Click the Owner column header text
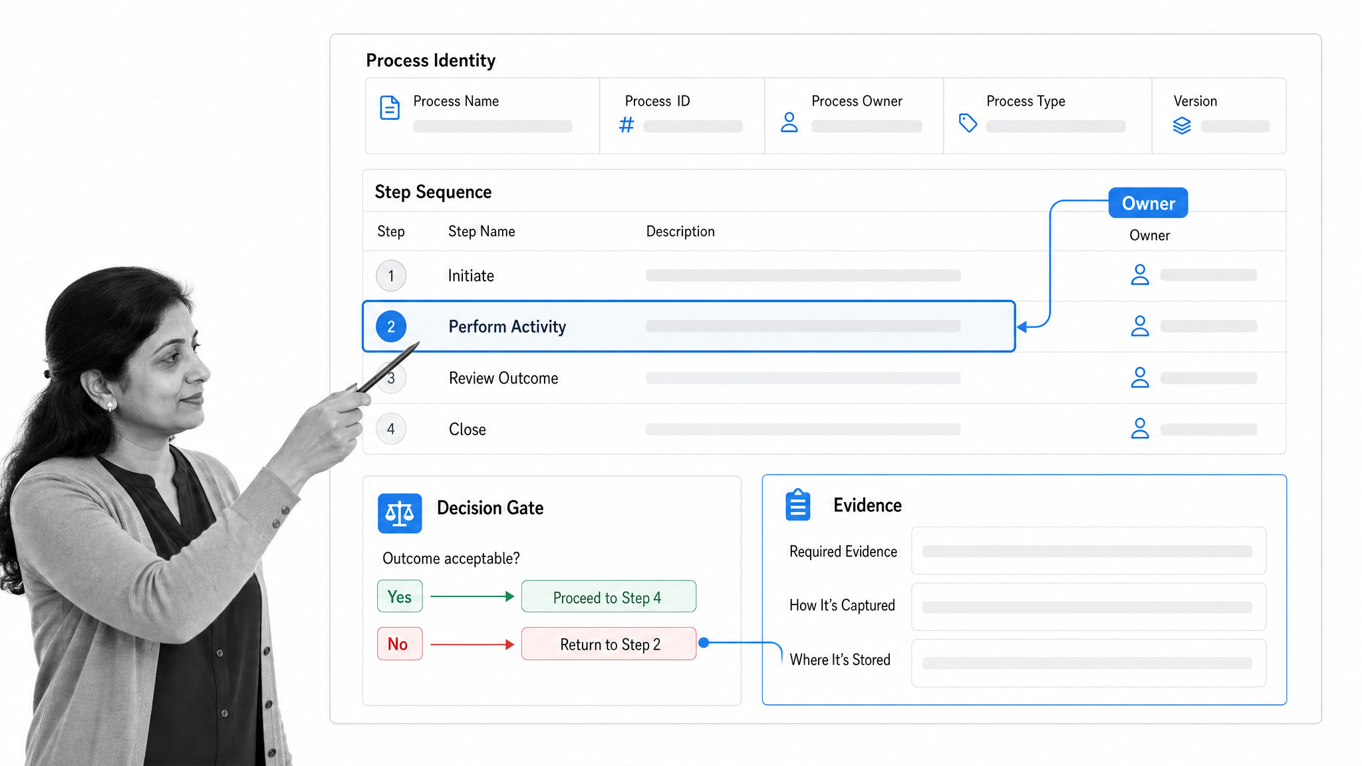Screen dimensions: 1362x766 [x=1149, y=235]
